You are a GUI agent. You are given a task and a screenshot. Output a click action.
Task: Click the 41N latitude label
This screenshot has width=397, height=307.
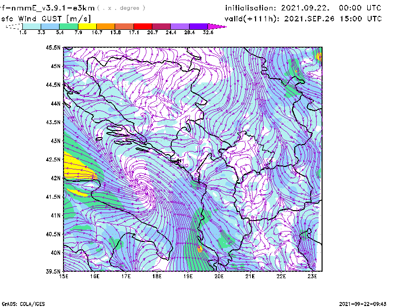coord(56,215)
